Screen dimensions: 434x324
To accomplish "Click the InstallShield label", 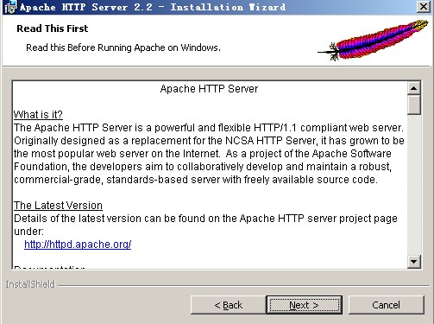I will point(30,284).
